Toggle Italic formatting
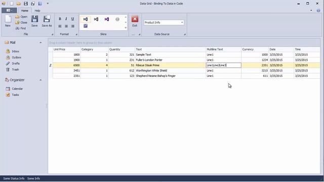The width and height of the screenshot is (324, 182). [x=66, y=19]
